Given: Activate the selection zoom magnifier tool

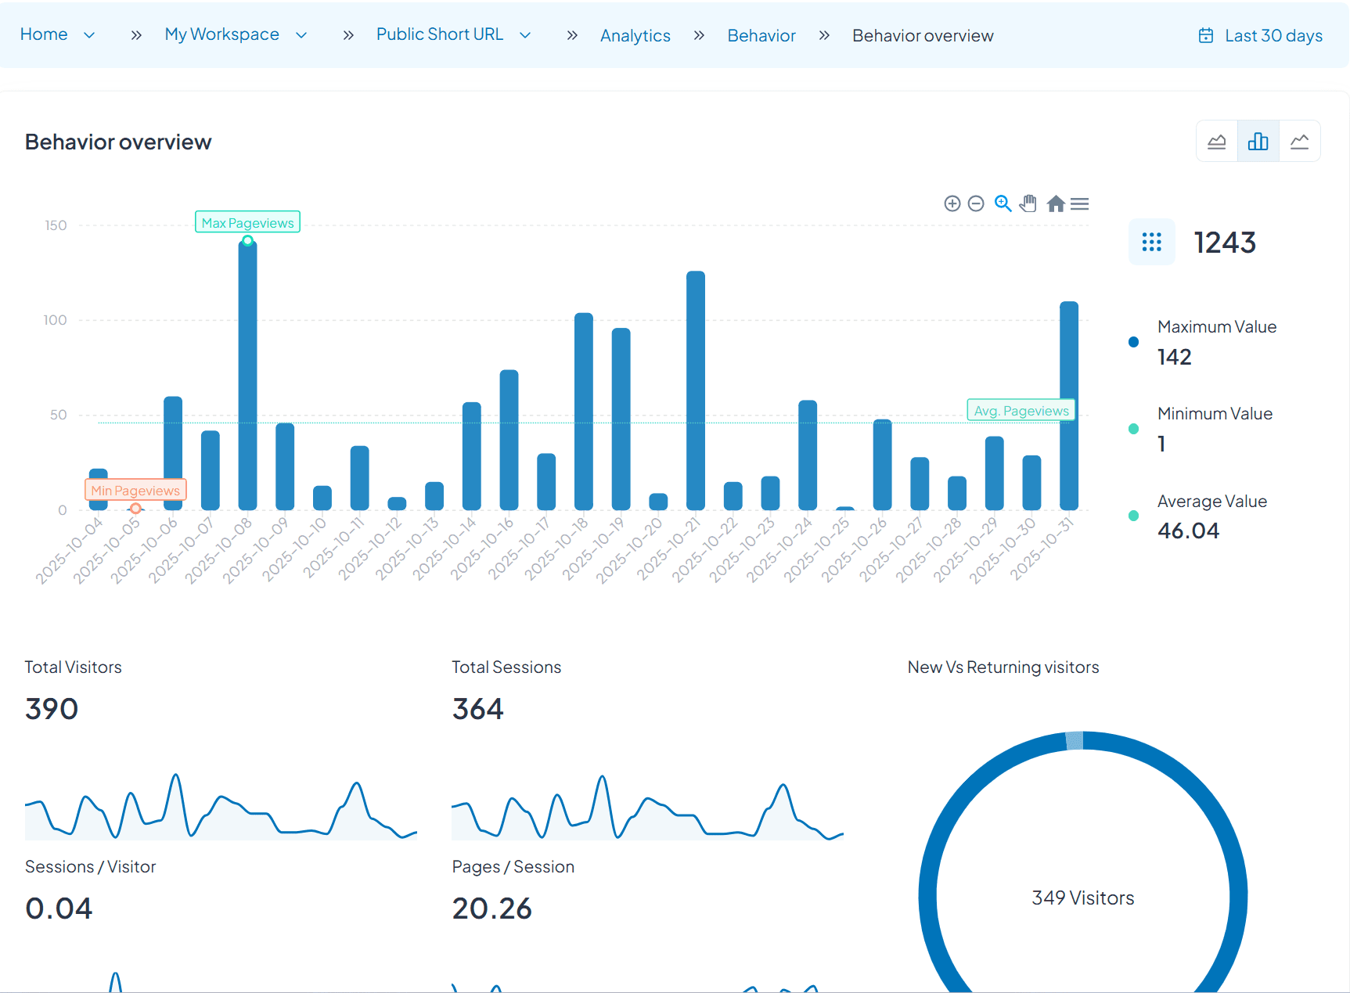Looking at the screenshot, I should [1003, 203].
